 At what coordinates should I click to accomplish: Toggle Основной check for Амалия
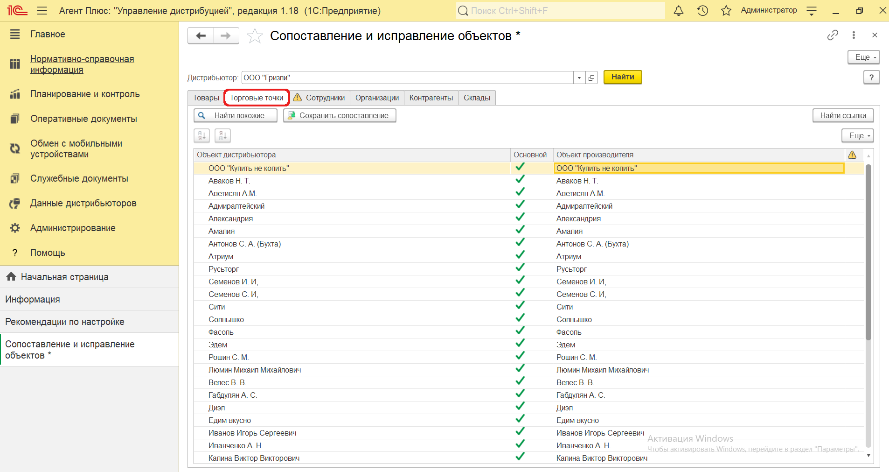coord(520,230)
